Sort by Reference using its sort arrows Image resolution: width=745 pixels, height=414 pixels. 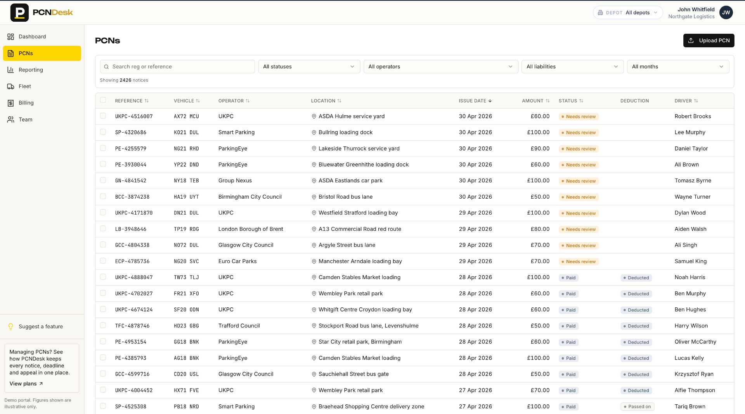point(147,101)
